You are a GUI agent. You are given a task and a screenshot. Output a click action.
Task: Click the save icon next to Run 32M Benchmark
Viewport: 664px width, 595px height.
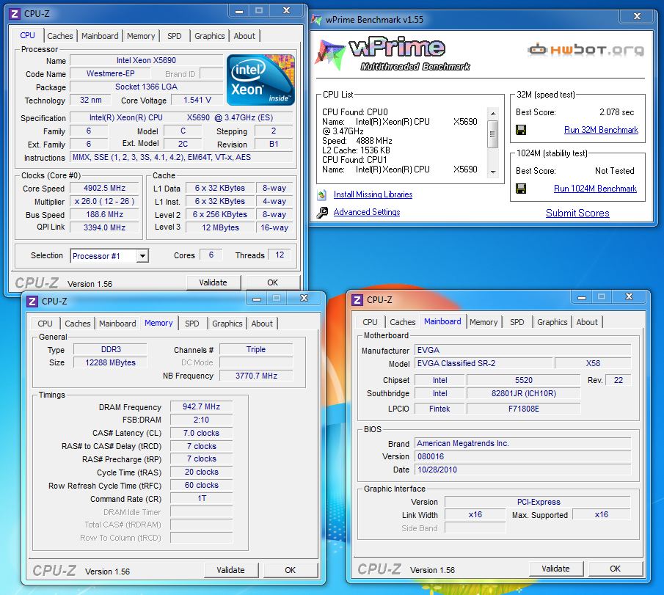[521, 130]
